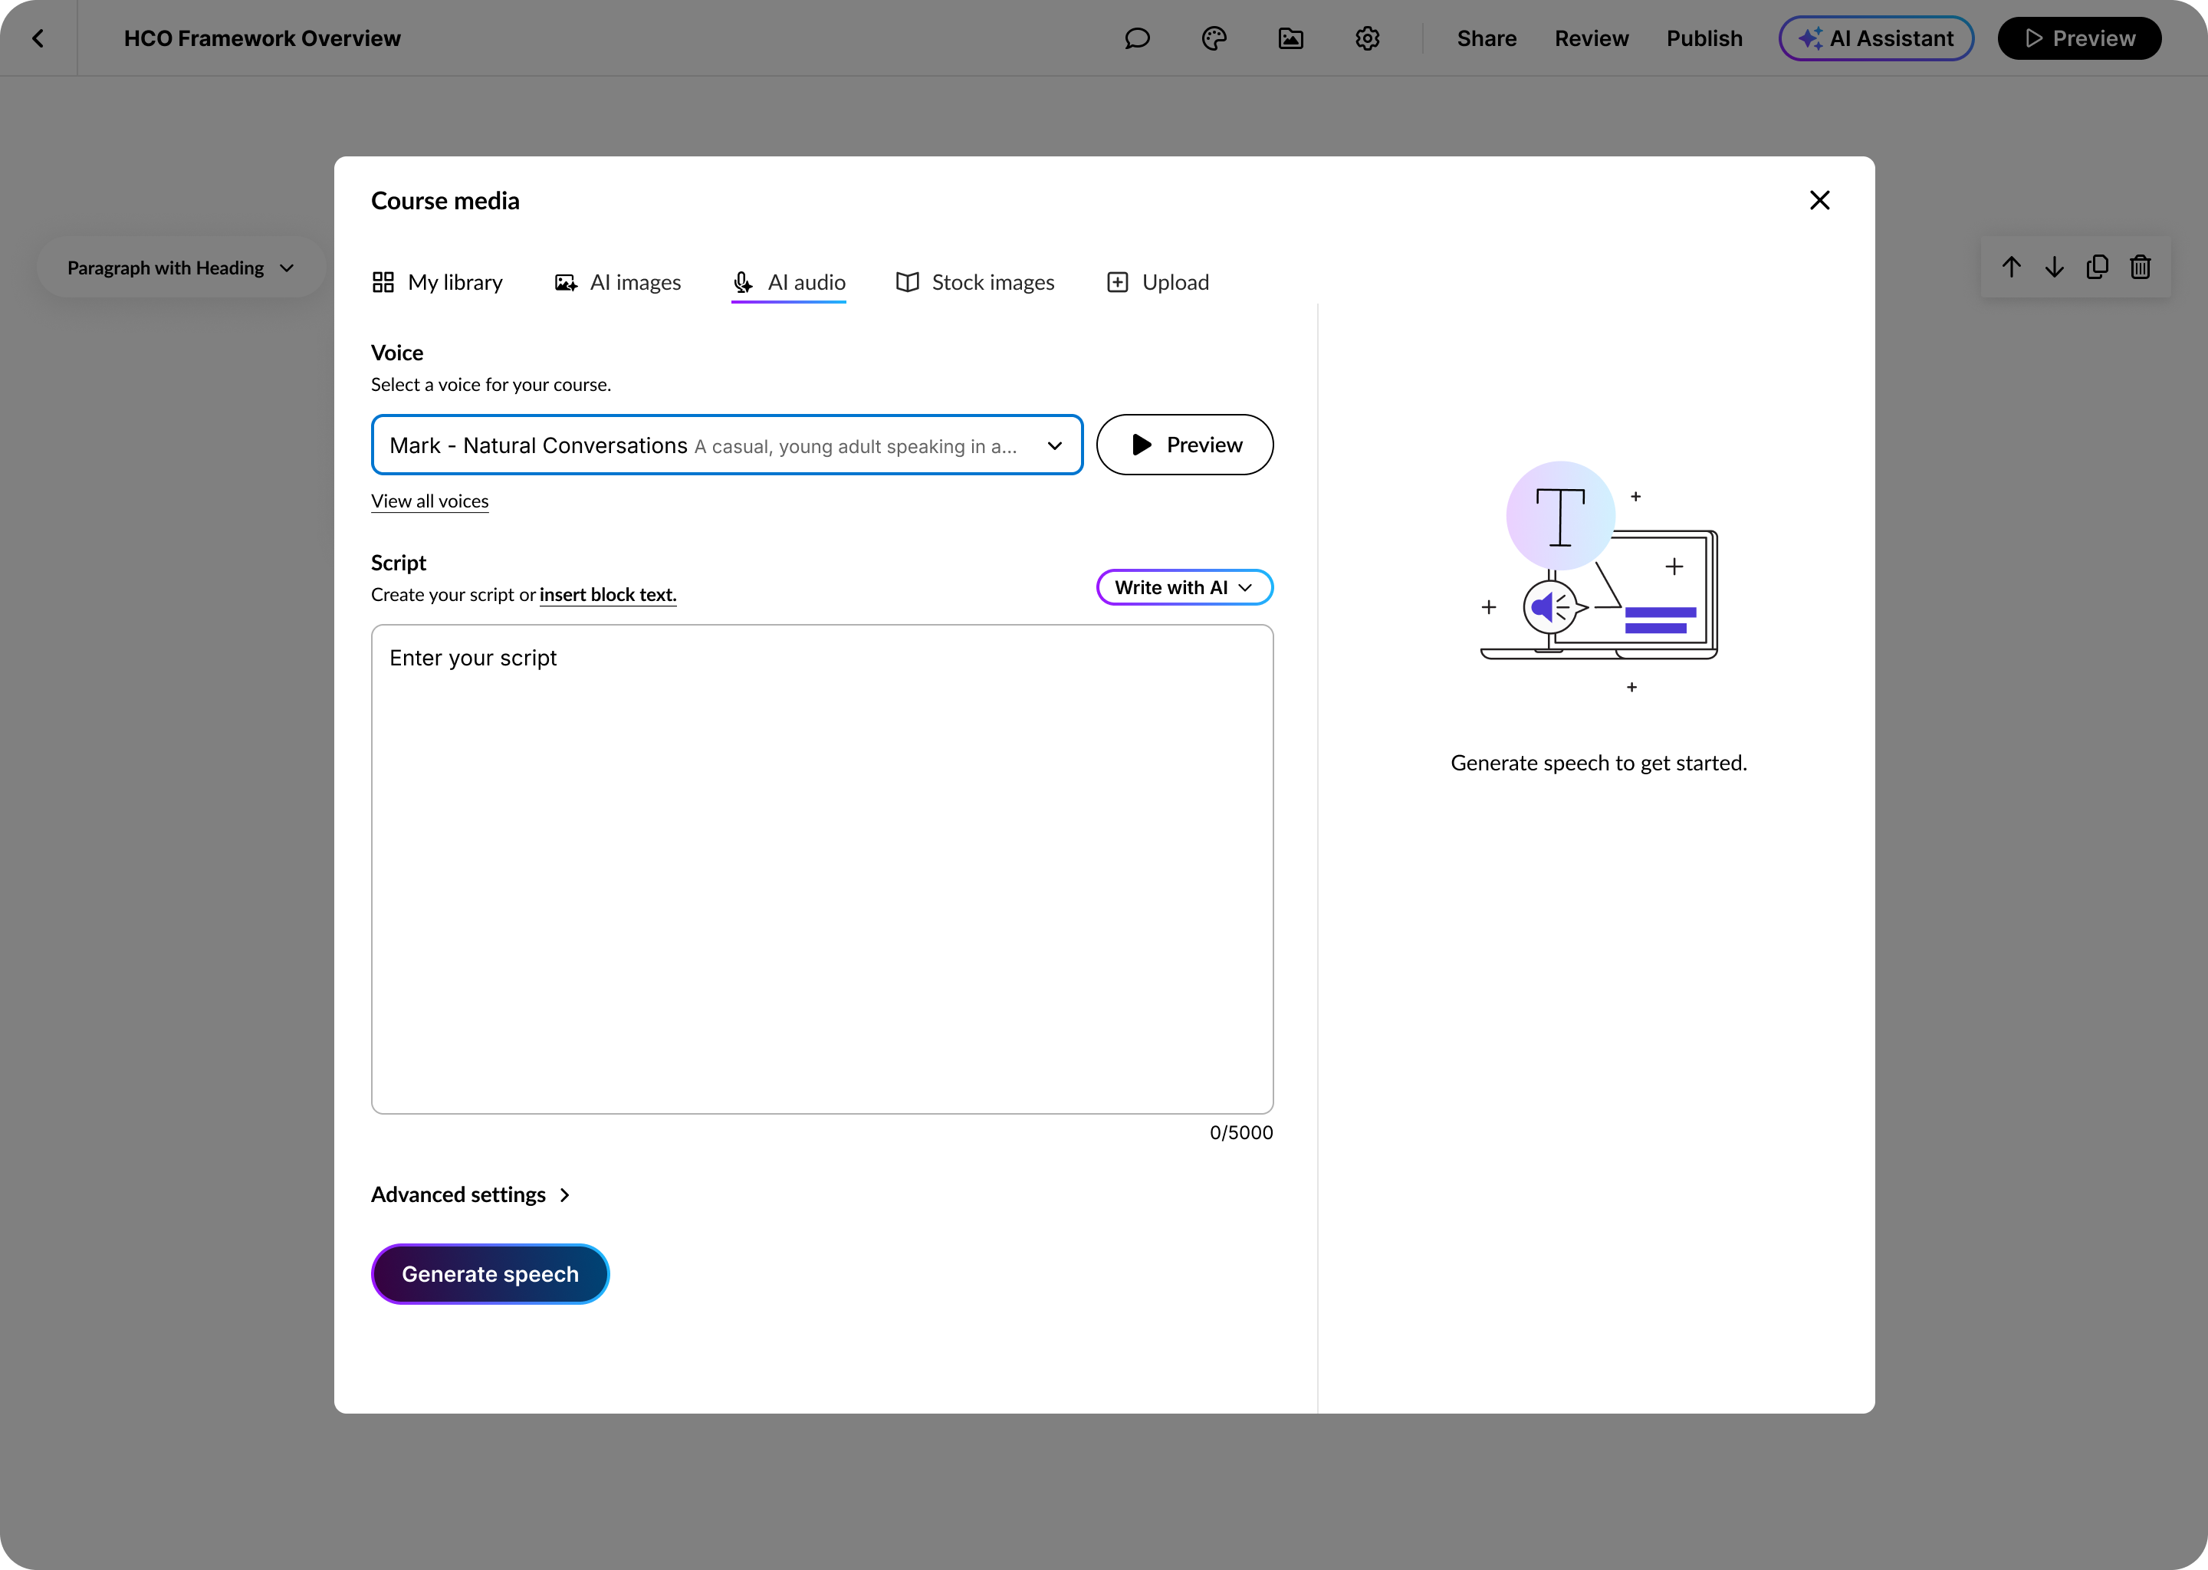Open the media library image icon
2208x1570 pixels.
[x=1290, y=38]
